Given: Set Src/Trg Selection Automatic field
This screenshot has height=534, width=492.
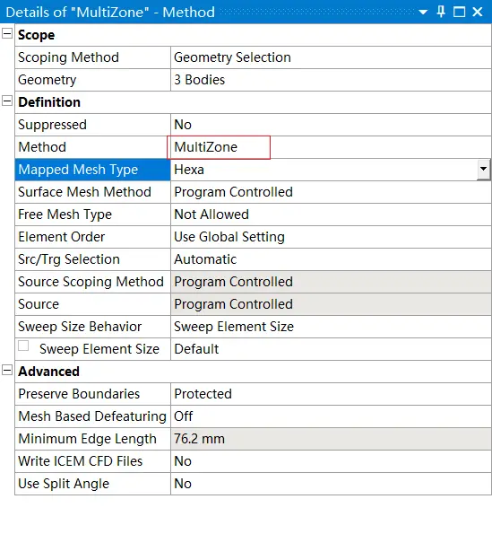Looking at the screenshot, I should (331, 259).
